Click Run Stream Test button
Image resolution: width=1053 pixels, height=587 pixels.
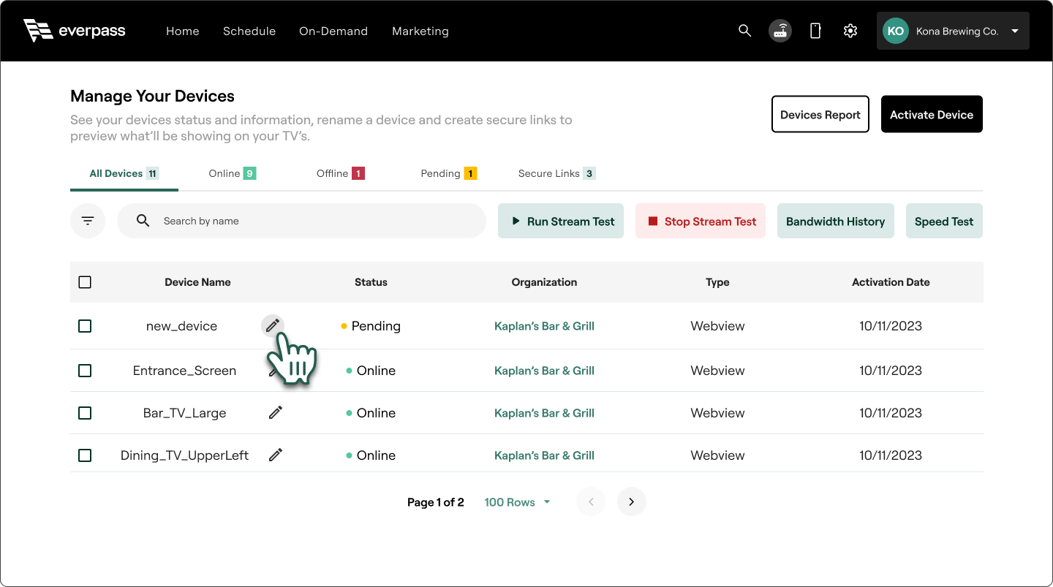click(x=561, y=221)
